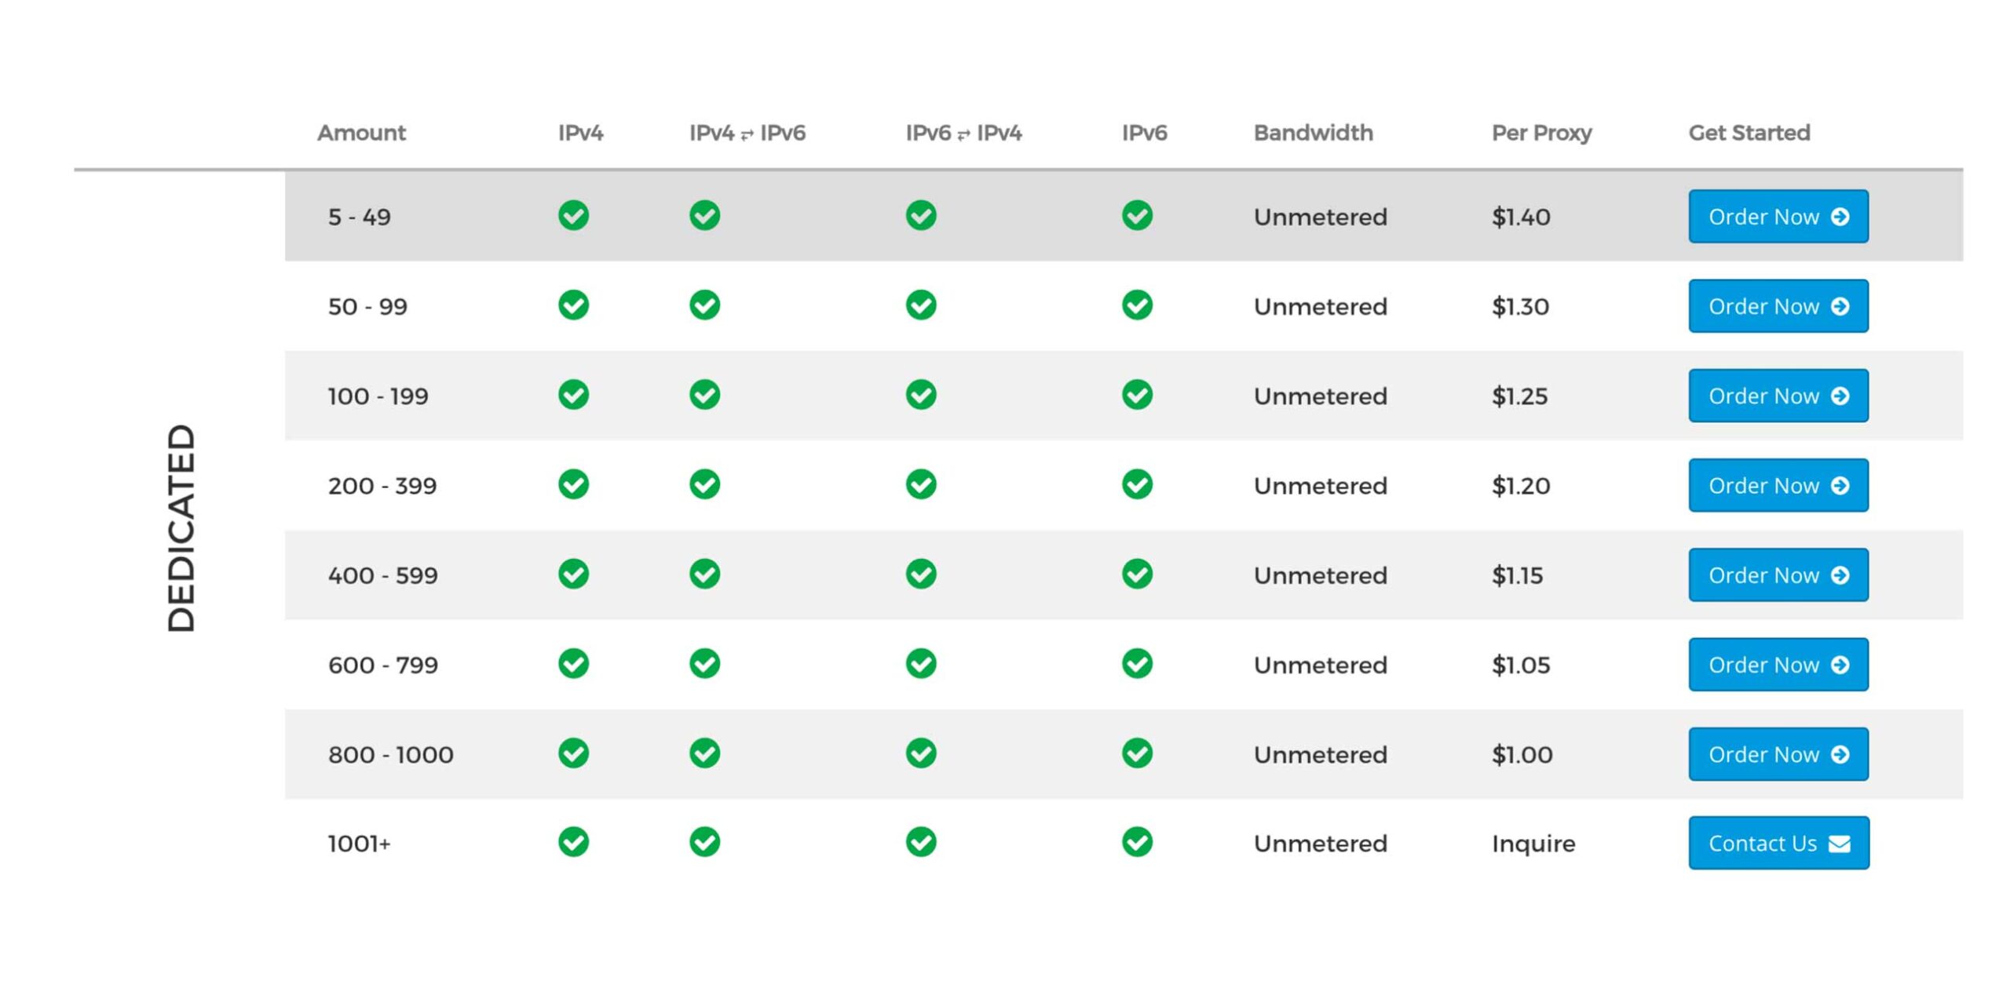Order the $1.00 per proxy plan

[x=1778, y=754]
